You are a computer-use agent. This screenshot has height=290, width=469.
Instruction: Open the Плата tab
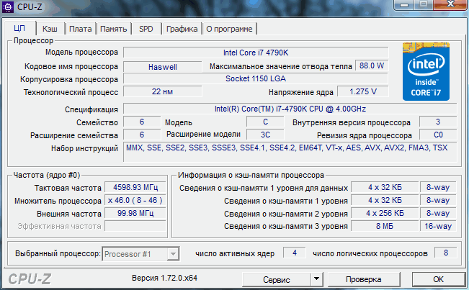pos(80,29)
